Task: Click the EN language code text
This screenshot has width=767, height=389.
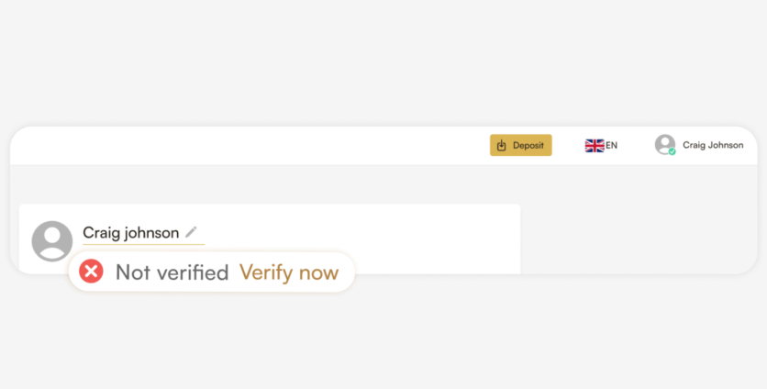Action: 612,145
